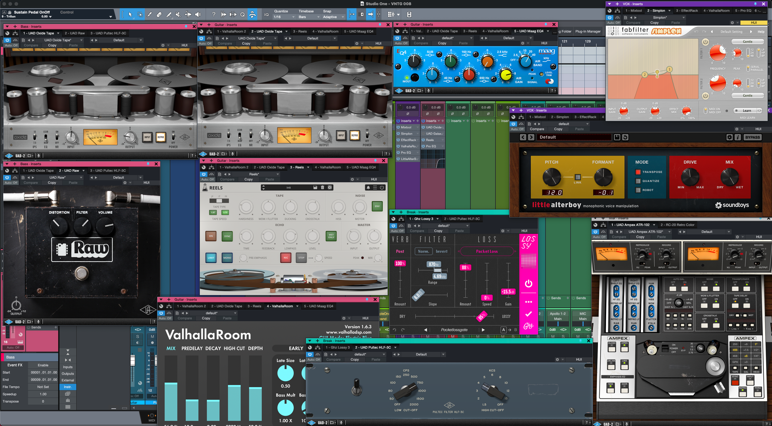Click the Lossy checkmark icon
This screenshot has width=772, height=426.
coord(528,314)
